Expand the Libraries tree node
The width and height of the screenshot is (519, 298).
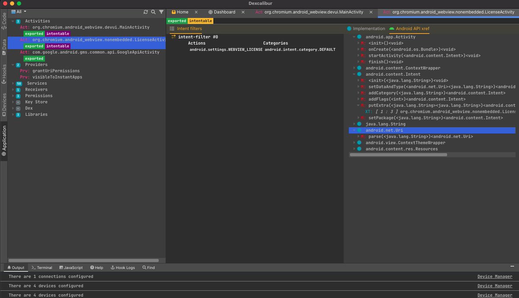pyautogui.click(x=13, y=115)
